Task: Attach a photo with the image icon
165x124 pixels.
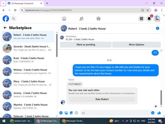Action: point(66,113)
